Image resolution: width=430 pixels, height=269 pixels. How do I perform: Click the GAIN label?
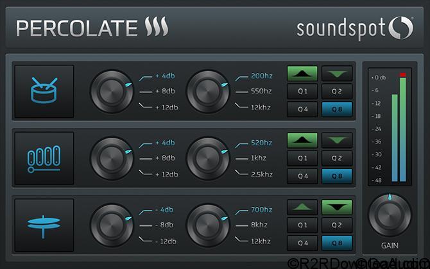[390, 246]
